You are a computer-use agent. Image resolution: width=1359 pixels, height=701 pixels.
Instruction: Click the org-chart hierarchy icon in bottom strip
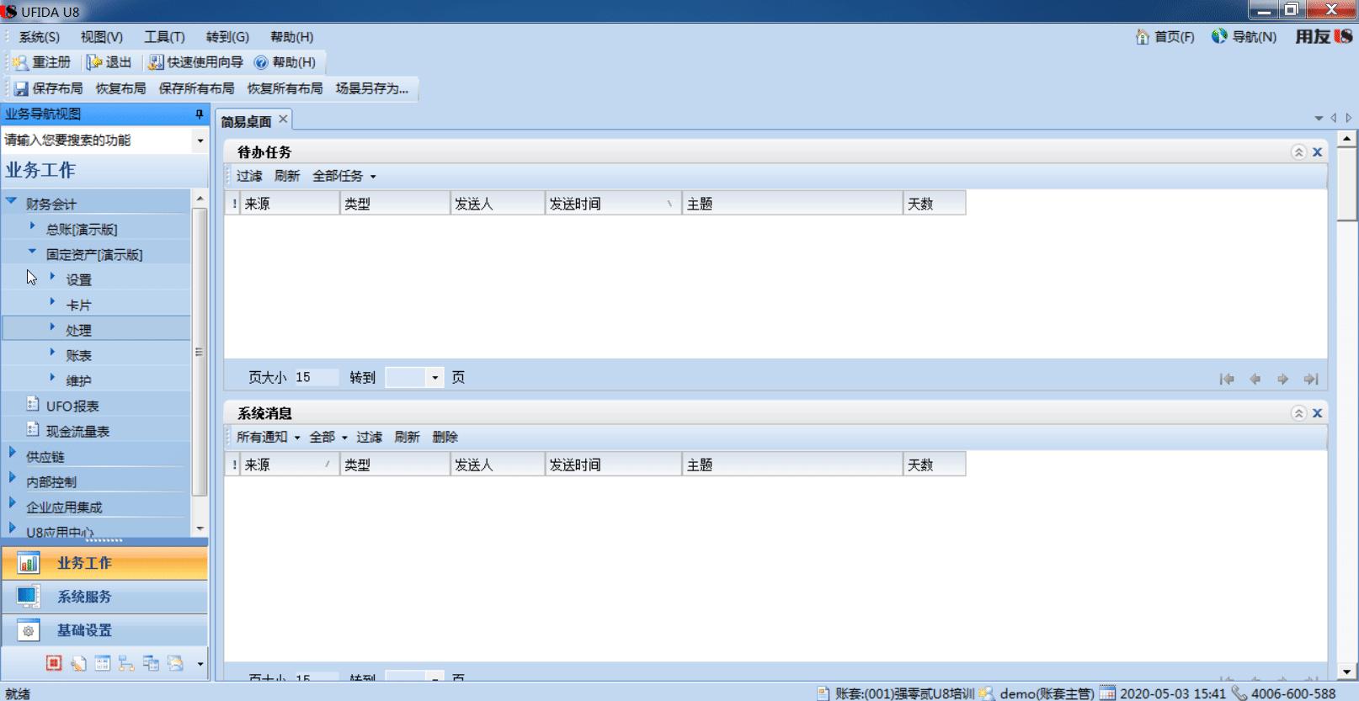pyautogui.click(x=126, y=663)
